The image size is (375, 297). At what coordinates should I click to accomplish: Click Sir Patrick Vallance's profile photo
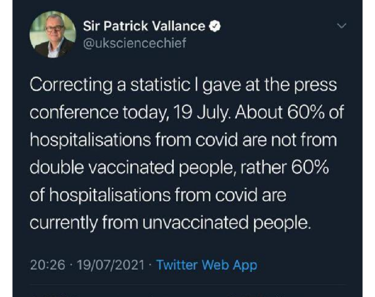pos(52,34)
